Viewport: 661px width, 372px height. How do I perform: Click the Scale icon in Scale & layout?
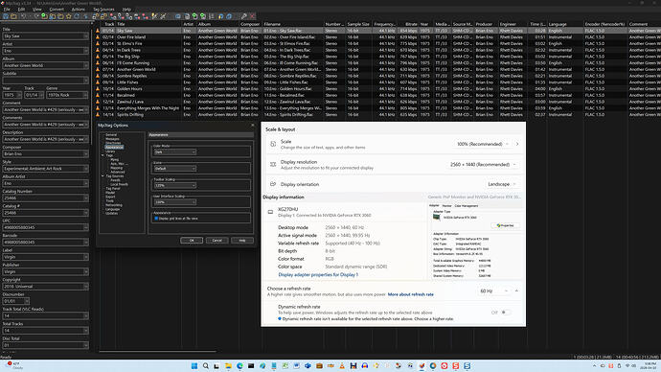273,144
